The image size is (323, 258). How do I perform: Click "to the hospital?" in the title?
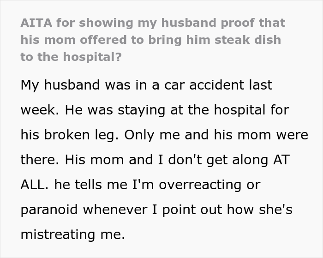click(x=71, y=57)
